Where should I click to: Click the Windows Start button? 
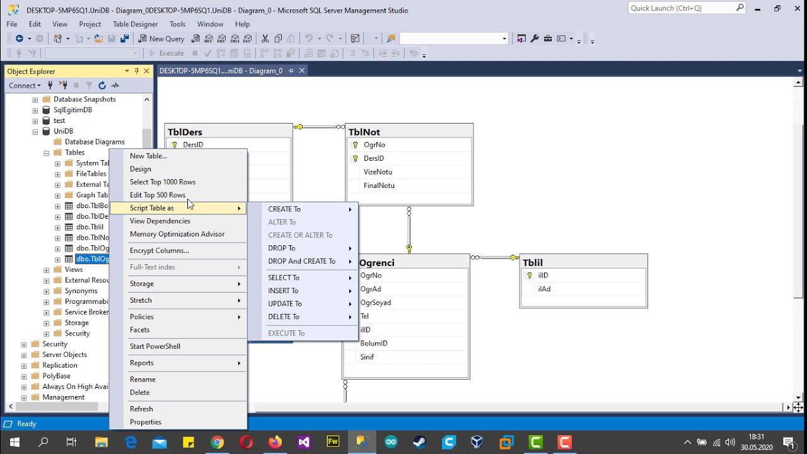(15, 442)
